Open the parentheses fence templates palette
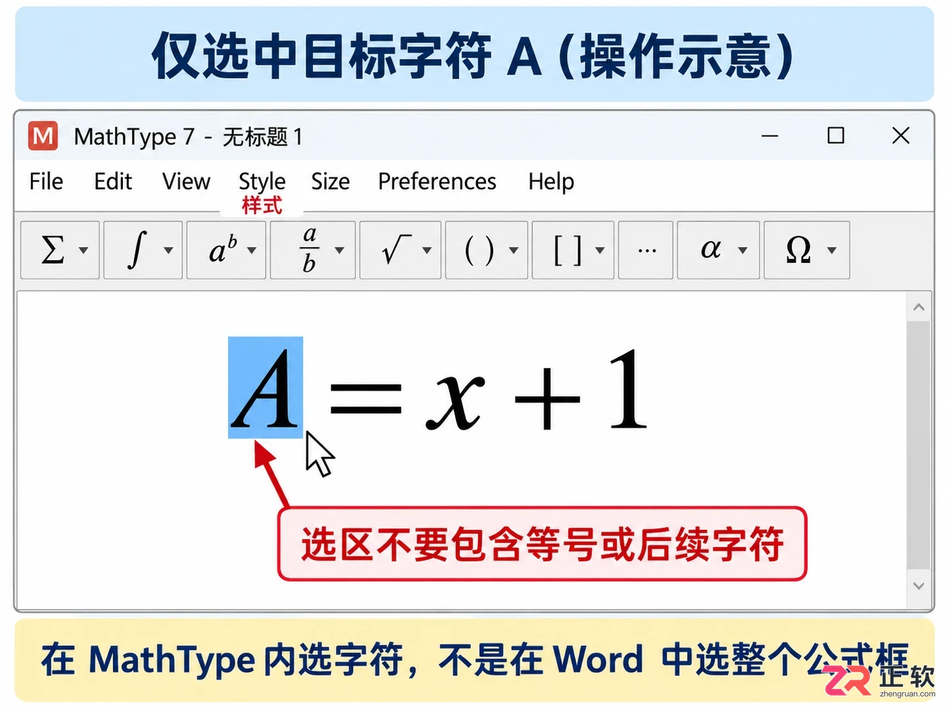 click(487, 250)
